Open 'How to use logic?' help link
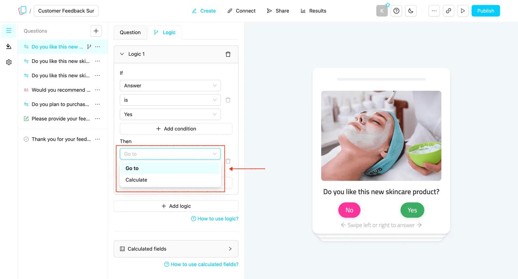Viewport: 518px width, 279px height. [215, 219]
